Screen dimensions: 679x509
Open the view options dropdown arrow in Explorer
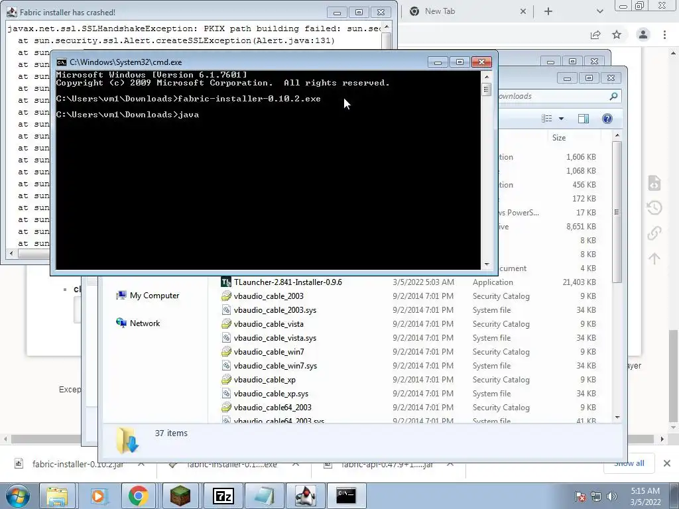coord(561,119)
